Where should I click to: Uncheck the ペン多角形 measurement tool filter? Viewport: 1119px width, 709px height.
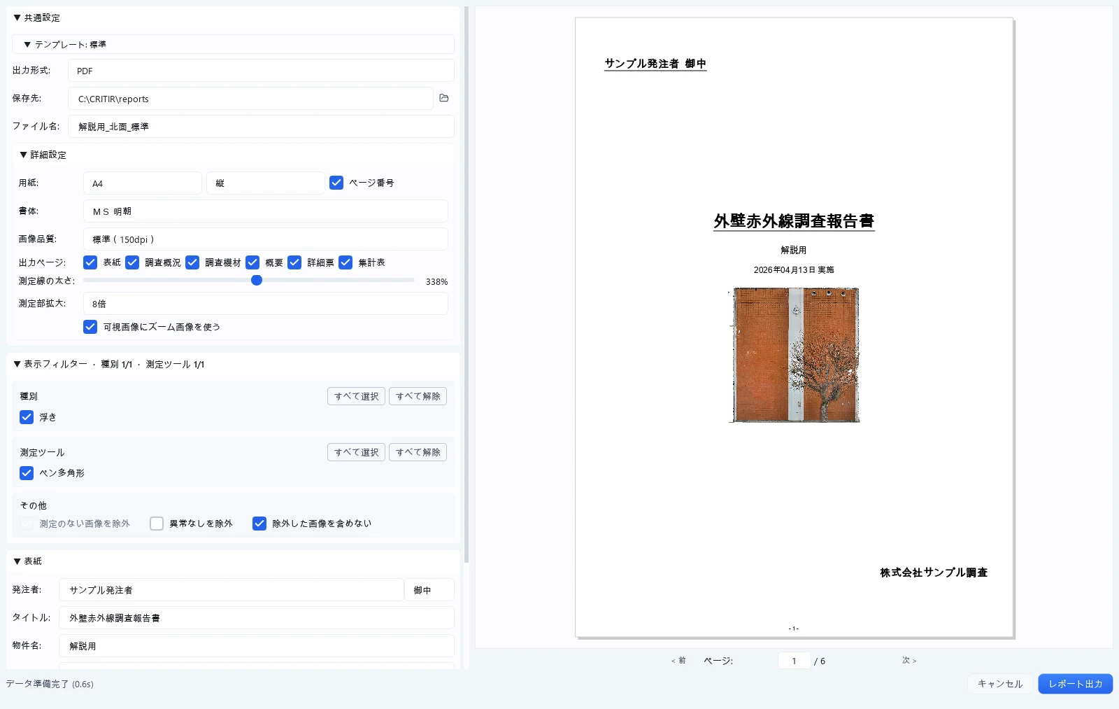27,473
